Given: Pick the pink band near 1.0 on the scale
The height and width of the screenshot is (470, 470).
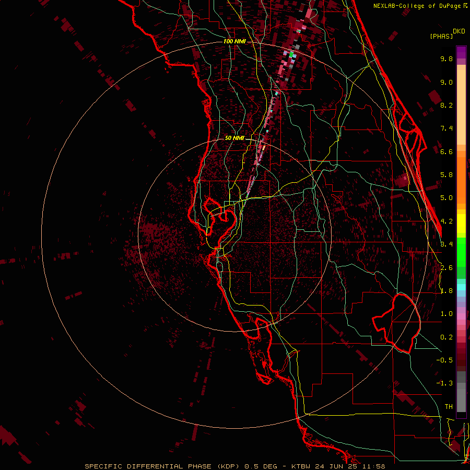Looking at the screenshot, I should [x=461, y=316].
